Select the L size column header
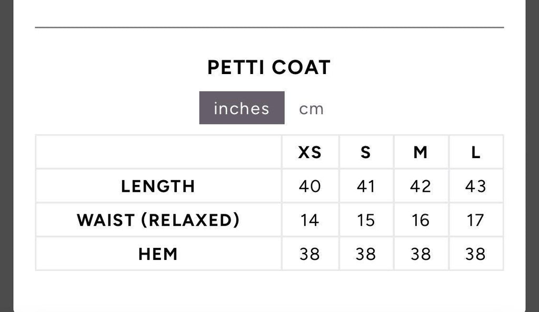The image size is (539, 312). 476,152
